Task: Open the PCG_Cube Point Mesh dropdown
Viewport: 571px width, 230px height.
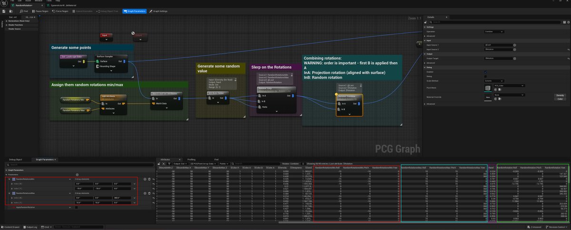Action: 509,86
